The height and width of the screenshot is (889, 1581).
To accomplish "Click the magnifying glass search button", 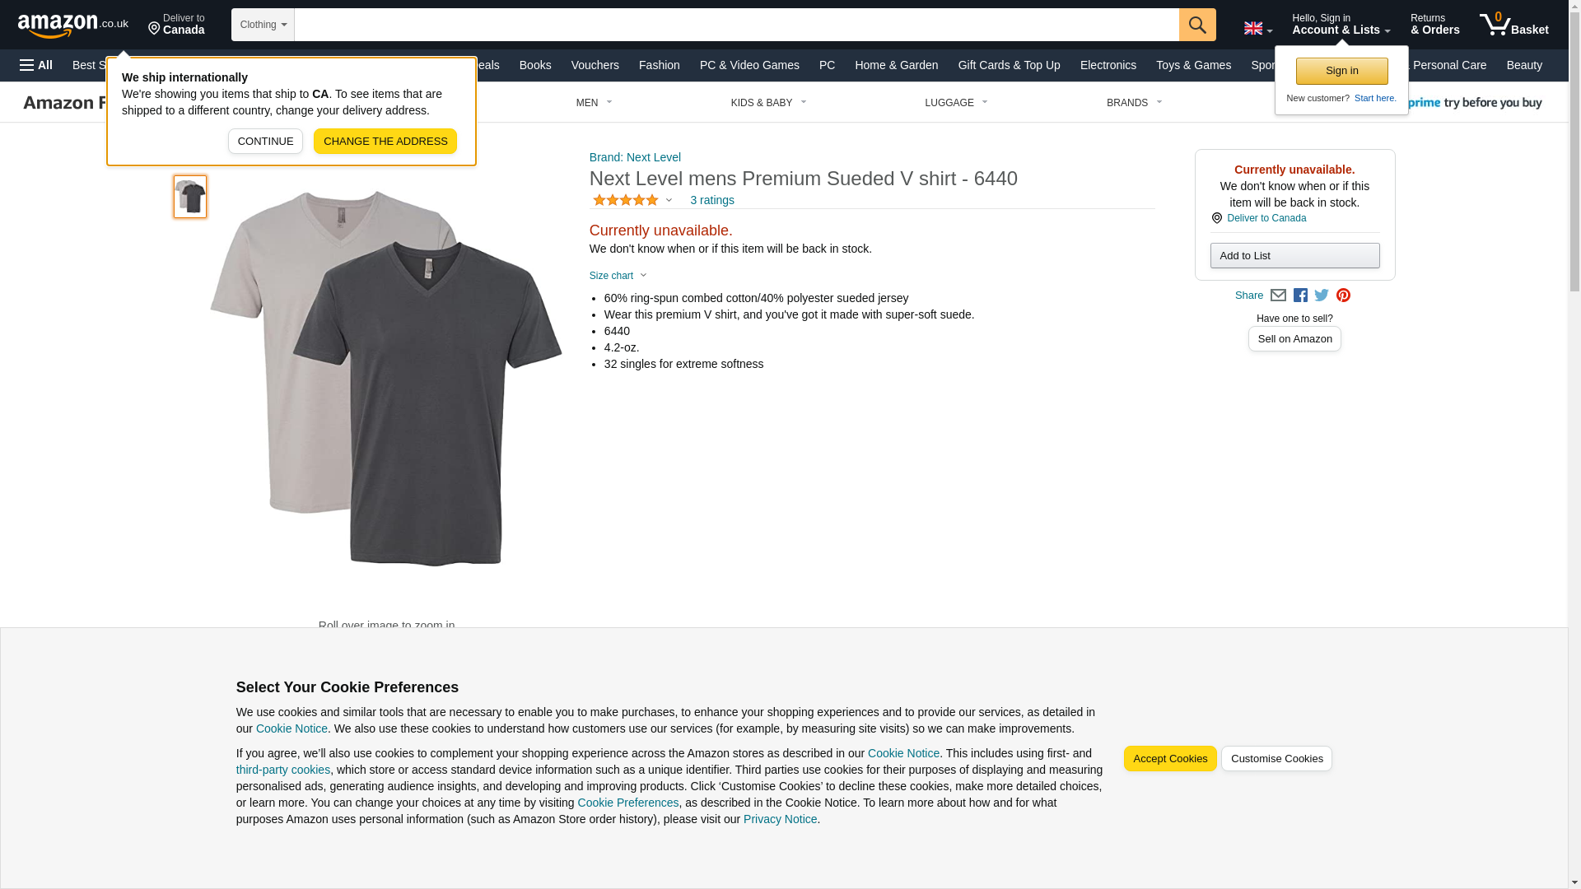I will [1196, 25].
